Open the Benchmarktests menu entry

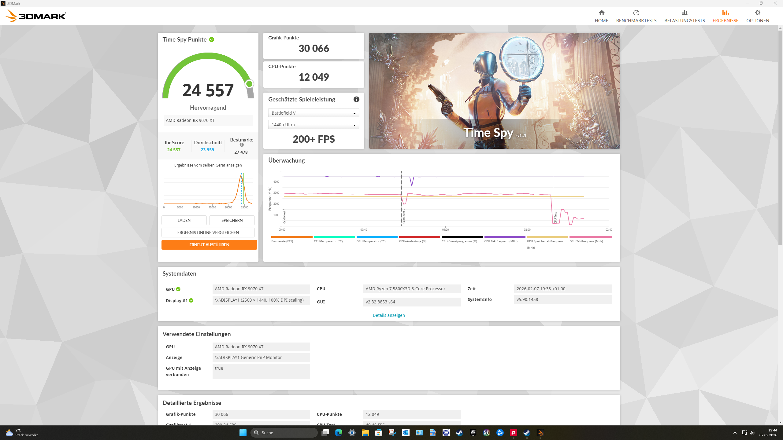click(x=636, y=20)
